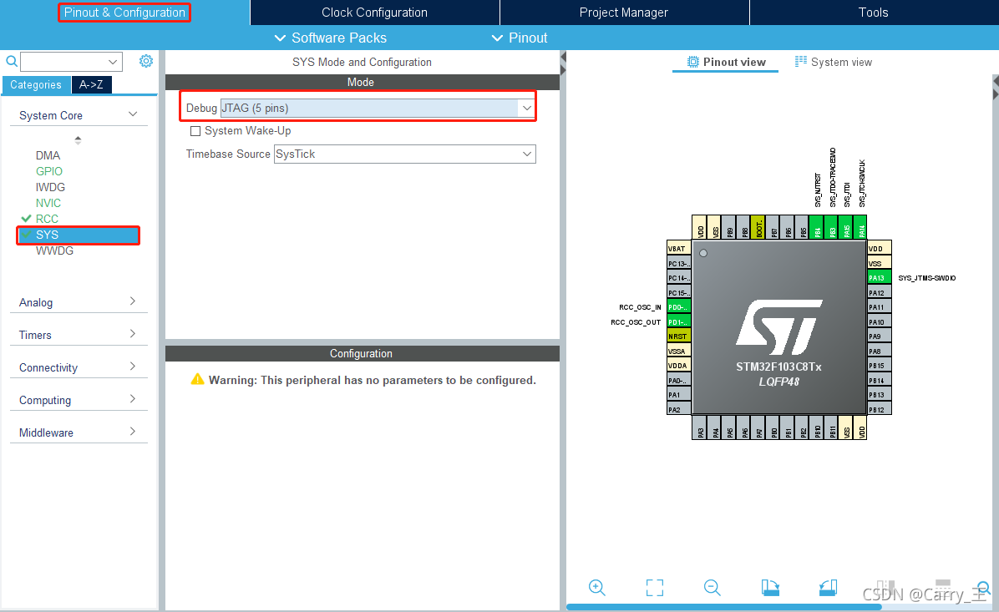This screenshot has height=612, width=999.
Task: Select the Categories tab
Action: click(x=36, y=84)
